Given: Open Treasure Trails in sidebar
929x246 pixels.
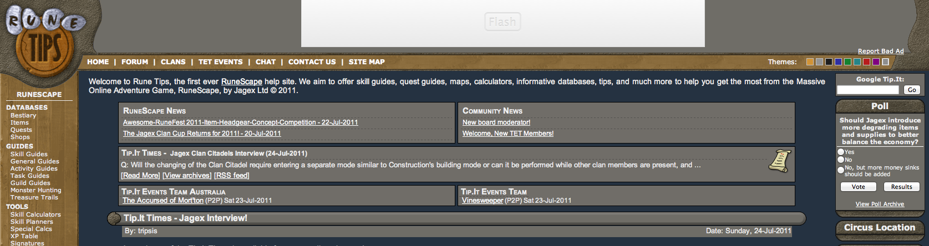Looking at the screenshot, I should coord(34,197).
